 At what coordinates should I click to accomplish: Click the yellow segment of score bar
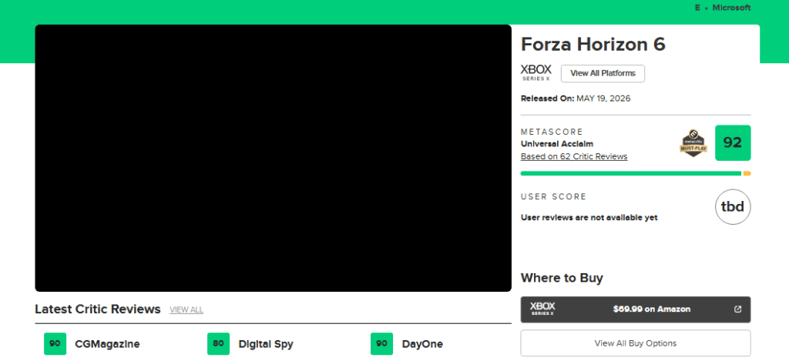(x=747, y=173)
